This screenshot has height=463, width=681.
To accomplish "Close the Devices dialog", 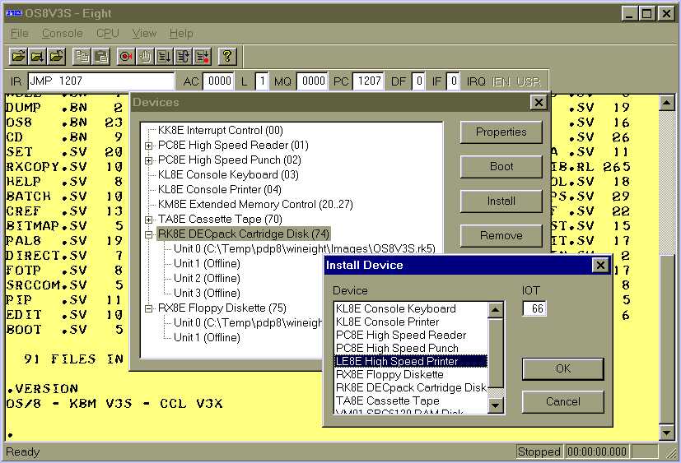I will click(x=539, y=103).
